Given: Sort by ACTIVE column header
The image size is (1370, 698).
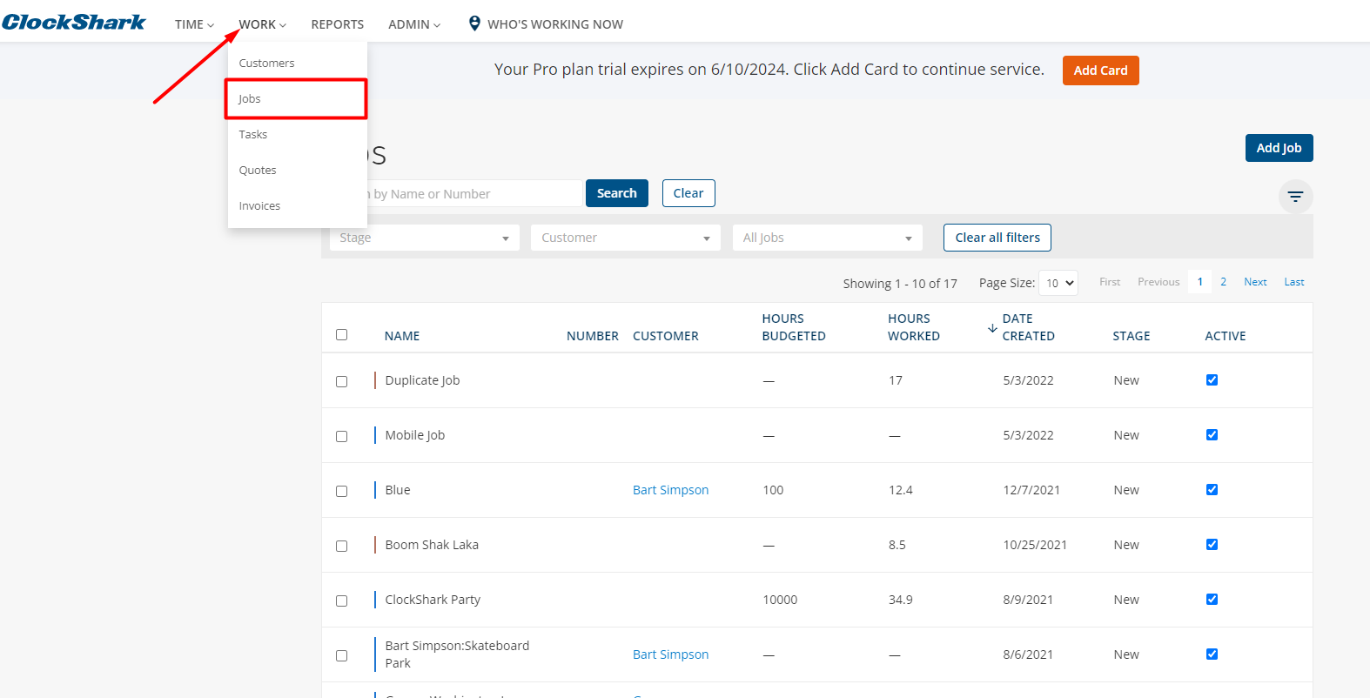Looking at the screenshot, I should 1226,336.
